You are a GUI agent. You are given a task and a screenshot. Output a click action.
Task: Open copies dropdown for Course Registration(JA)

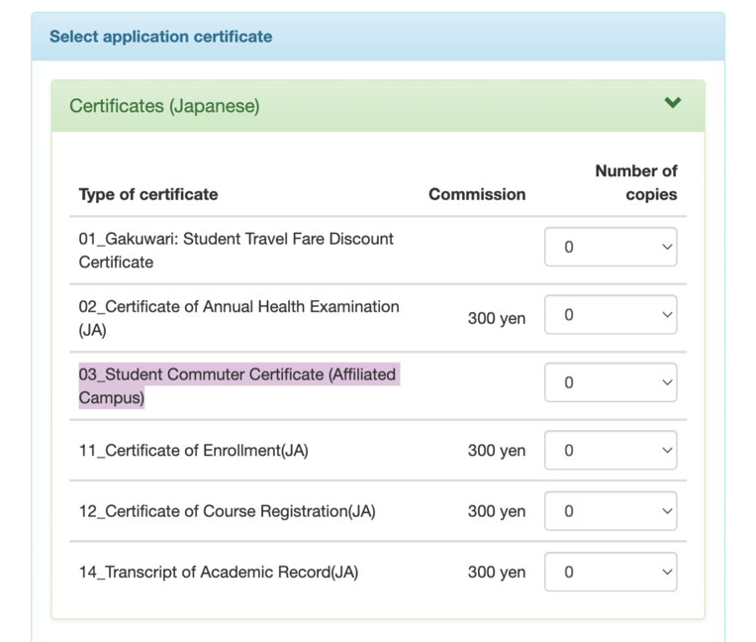pos(611,511)
